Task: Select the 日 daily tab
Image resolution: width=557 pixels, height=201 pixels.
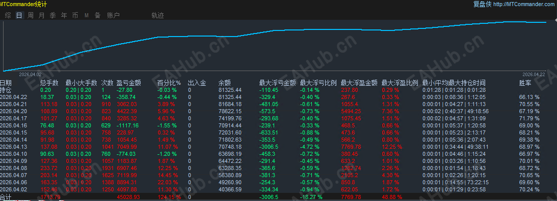Action: 19,15
